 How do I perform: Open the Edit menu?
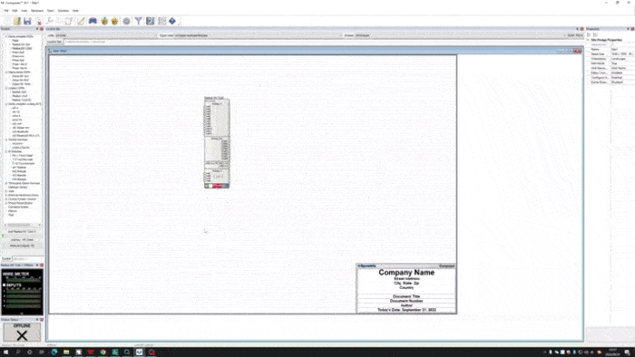tap(15, 11)
